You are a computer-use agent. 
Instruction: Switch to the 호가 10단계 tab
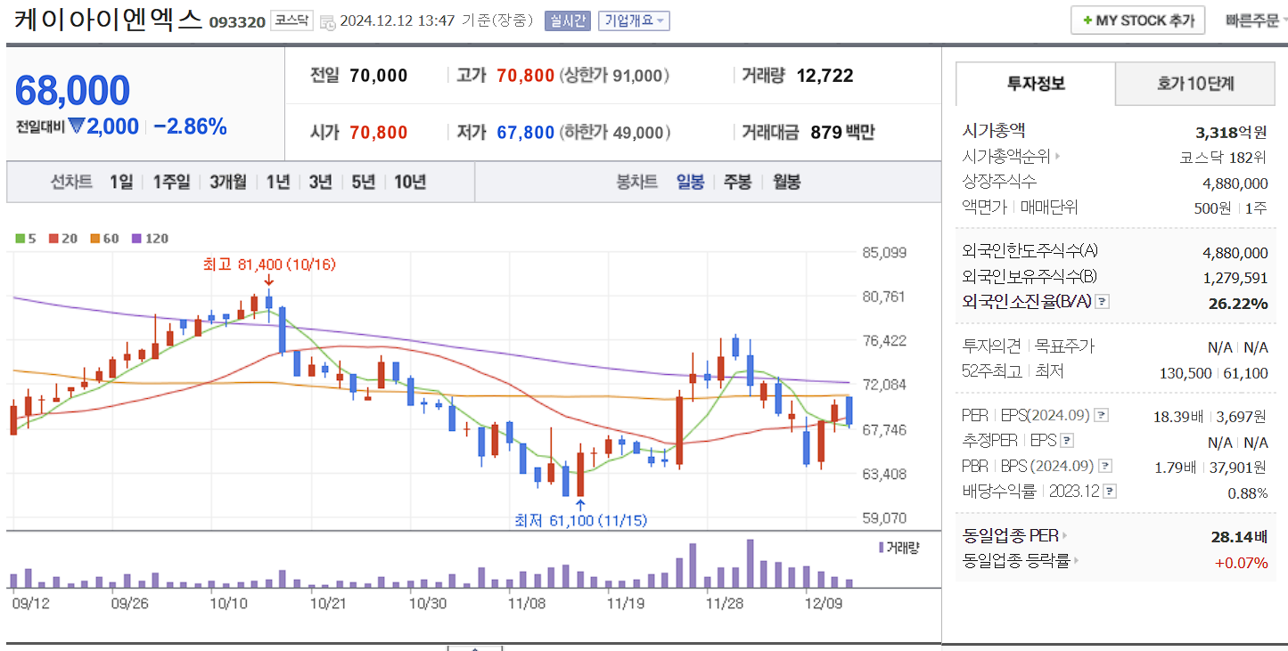(1194, 83)
